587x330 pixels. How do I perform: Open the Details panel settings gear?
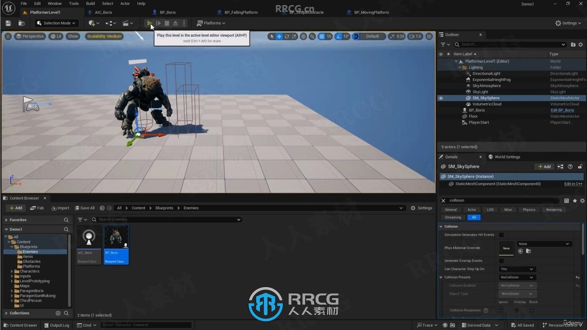tap(582, 201)
